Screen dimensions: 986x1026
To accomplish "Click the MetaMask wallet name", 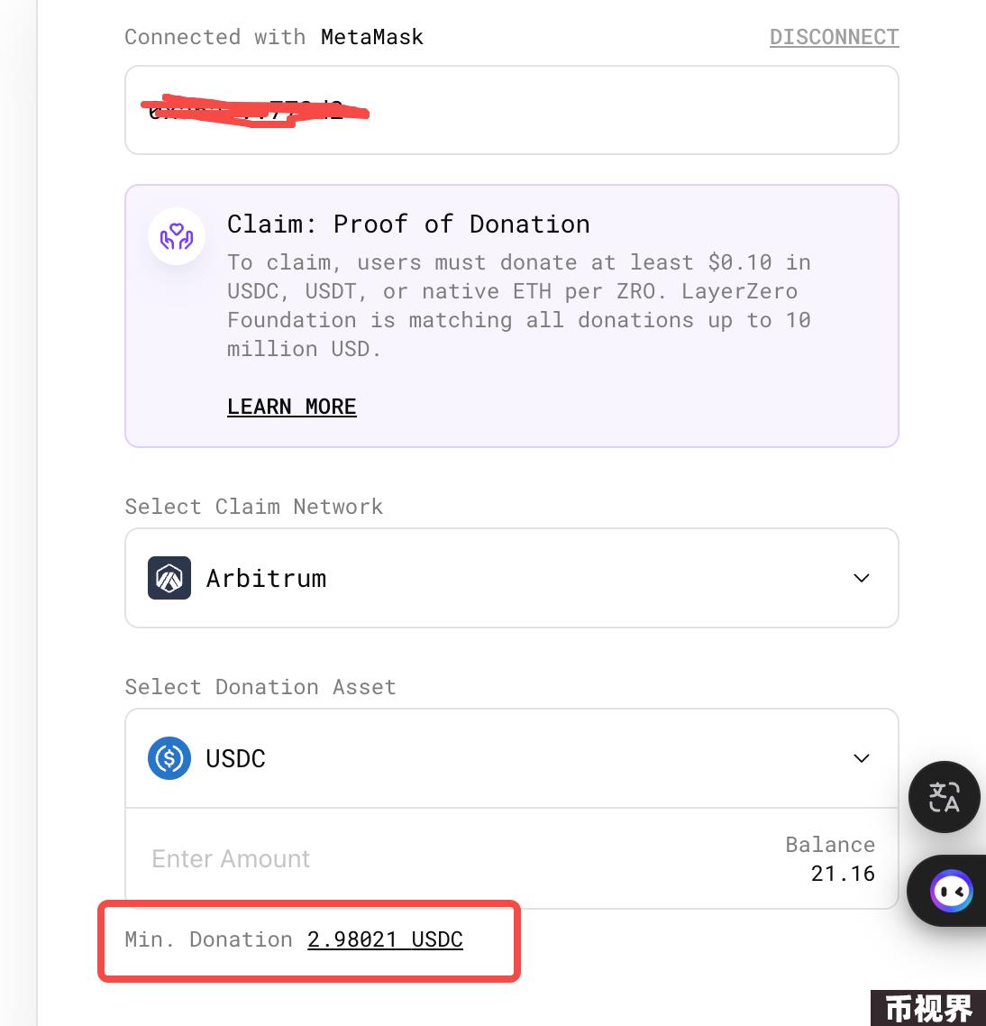I will pyautogui.click(x=371, y=37).
